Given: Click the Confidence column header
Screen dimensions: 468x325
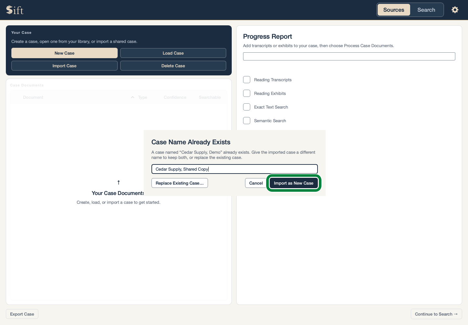Looking at the screenshot, I should 175,97.
